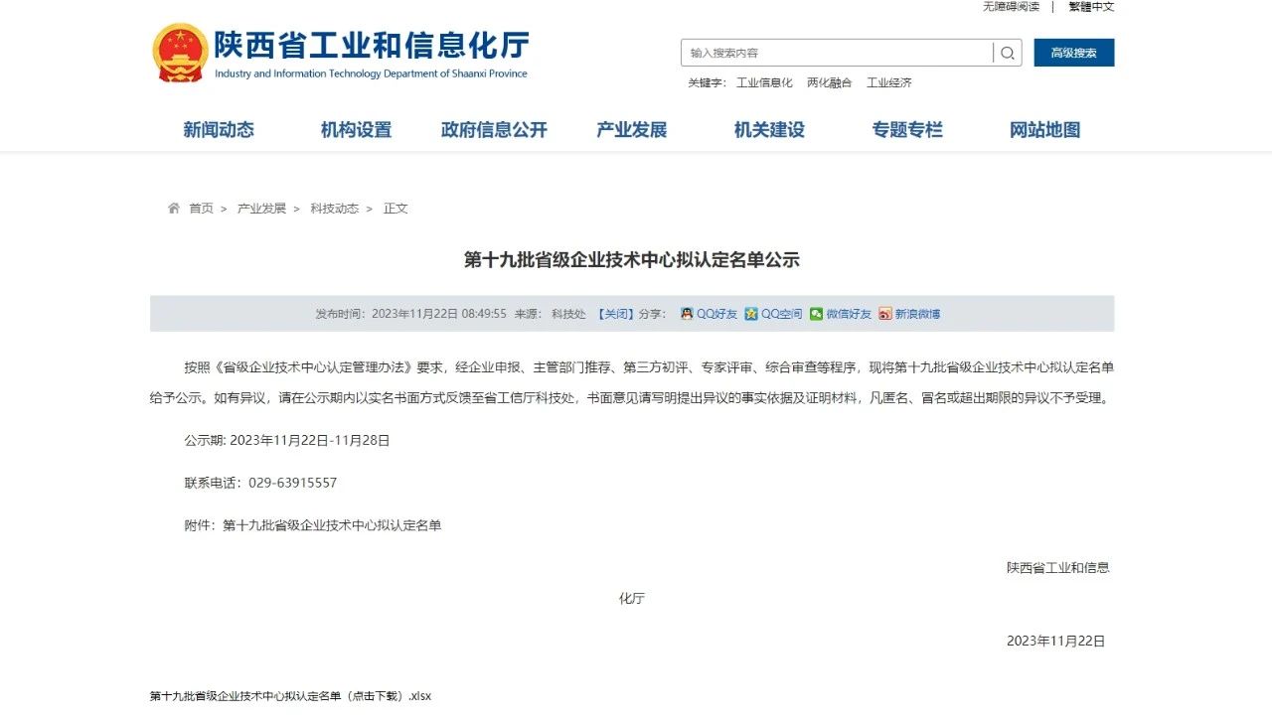1272x720 pixels.
Task: Open the 机构设置 menu
Action: point(356,130)
